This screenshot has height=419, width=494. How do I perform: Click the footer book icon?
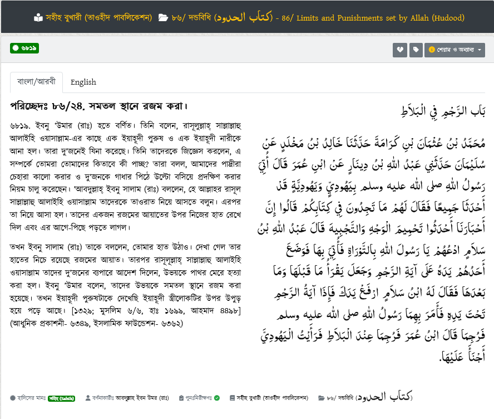click(232, 398)
